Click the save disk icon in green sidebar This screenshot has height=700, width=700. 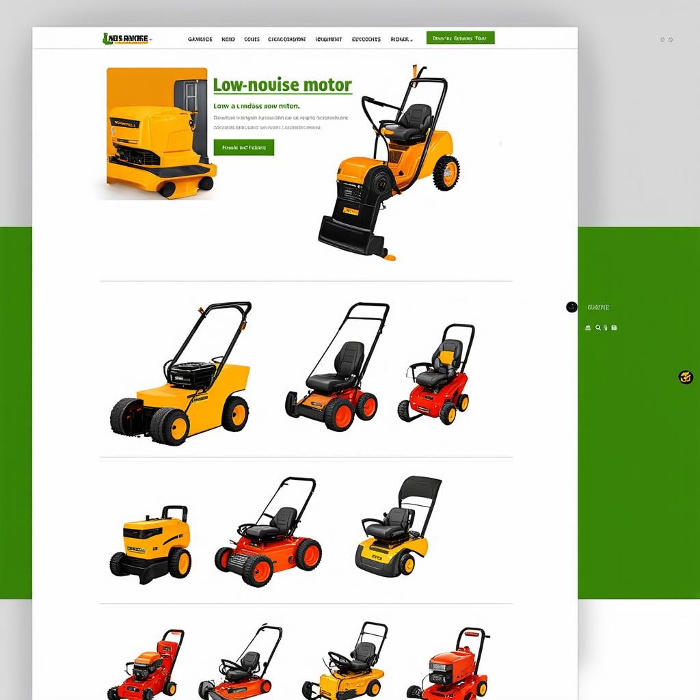[614, 328]
